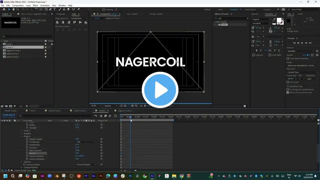The height and width of the screenshot is (180, 320).
Task: Open the Composition menu
Action: (x=18, y=5)
